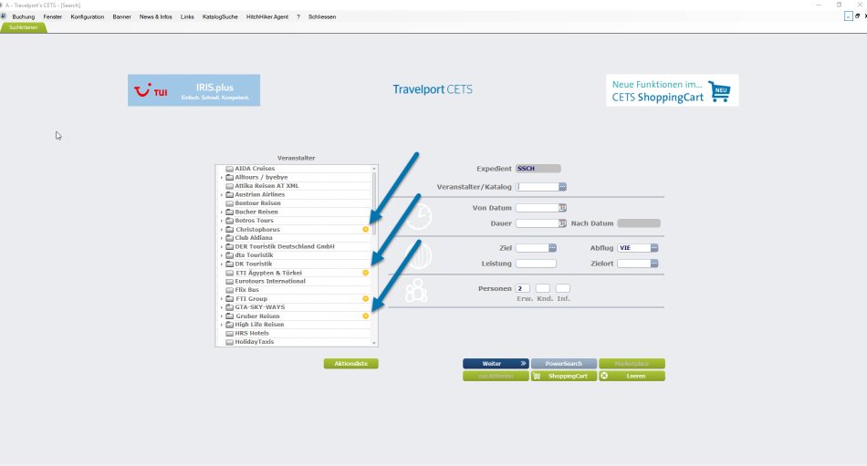Open the Ziel selection dropdown
The width and height of the screenshot is (867, 466).
pyautogui.click(x=552, y=248)
